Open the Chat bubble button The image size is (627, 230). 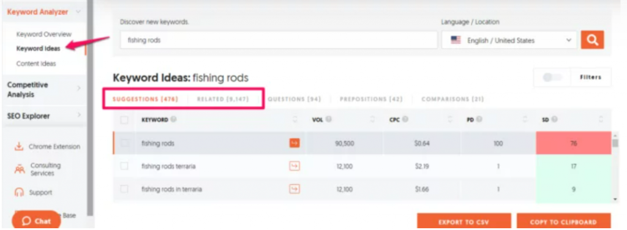click(x=36, y=221)
